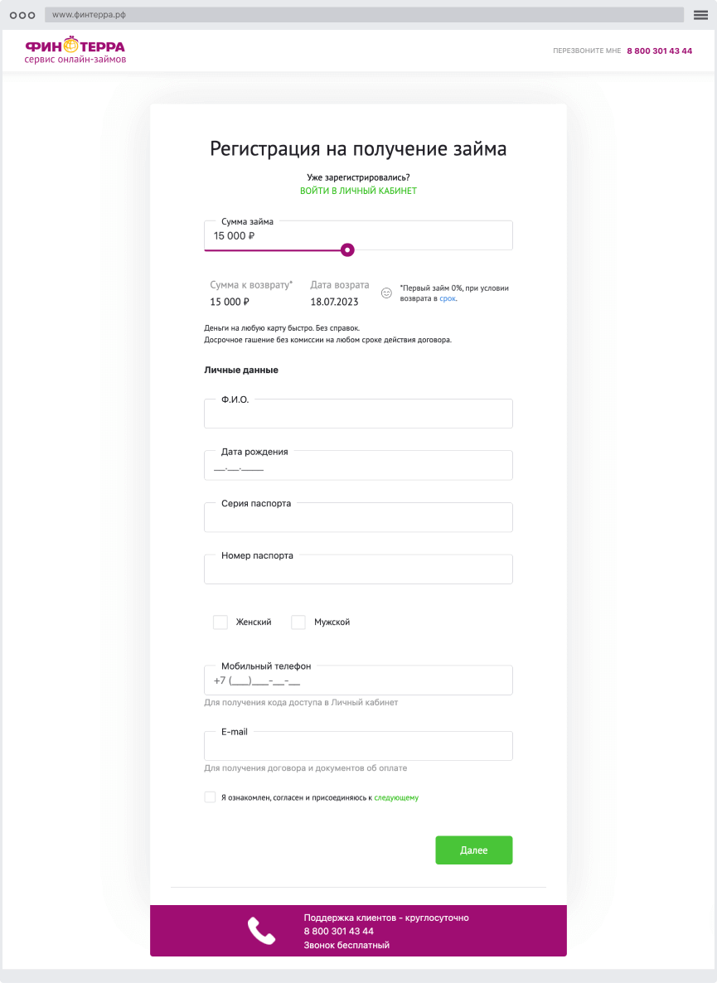The width and height of the screenshot is (717, 983).
Task: Open ВОЙТИ В ЛИЧНЫЙ КАБИНЕТ link
Action: (358, 190)
